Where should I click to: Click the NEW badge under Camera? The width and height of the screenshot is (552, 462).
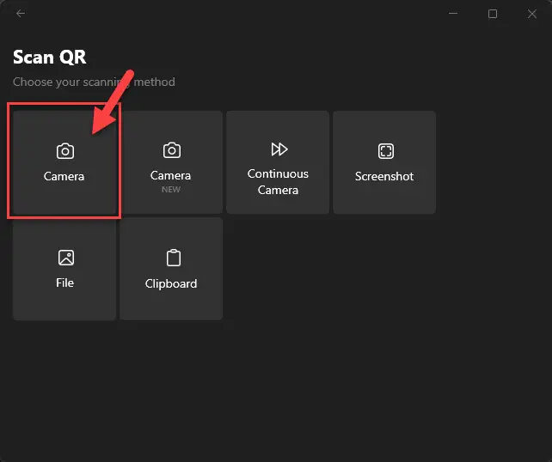[171, 190]
